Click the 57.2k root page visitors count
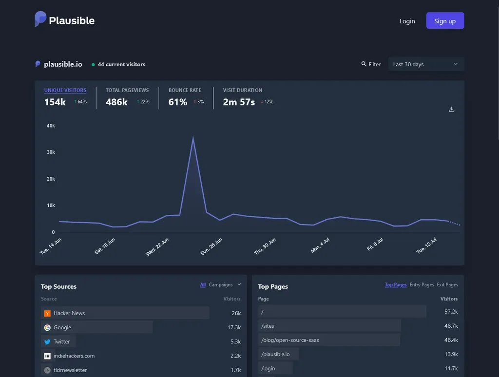The width and height of the screenshot is (499, 377). [451, 312]
